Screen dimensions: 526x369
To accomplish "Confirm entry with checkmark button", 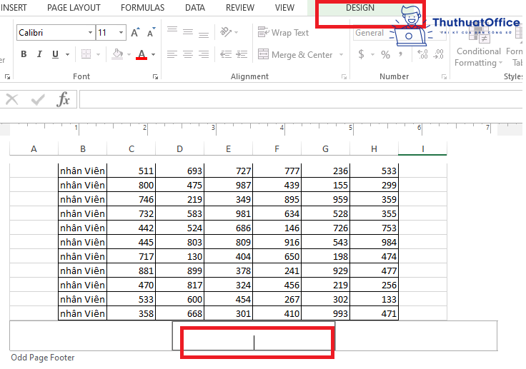I will pos(38,99).
